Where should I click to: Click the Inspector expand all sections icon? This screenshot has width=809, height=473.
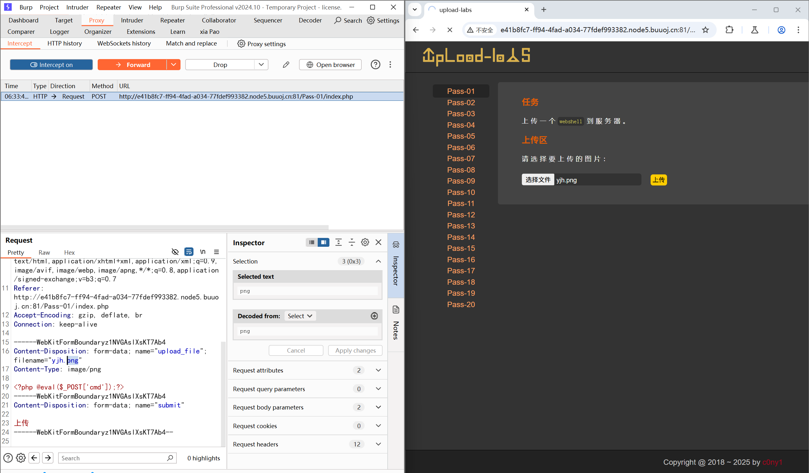pos(338,242)
